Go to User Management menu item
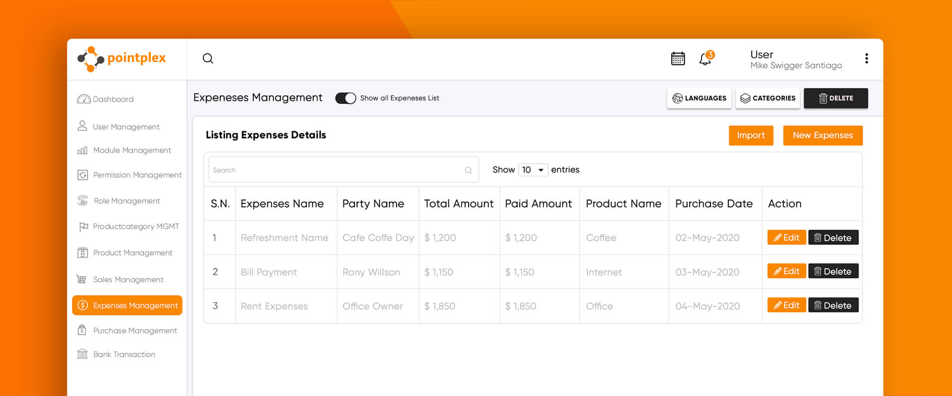This screenshot has height=396, width=952. 126,127
